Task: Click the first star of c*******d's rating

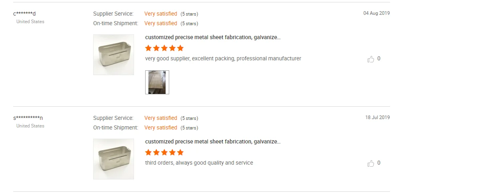Action: click(148, 48)
